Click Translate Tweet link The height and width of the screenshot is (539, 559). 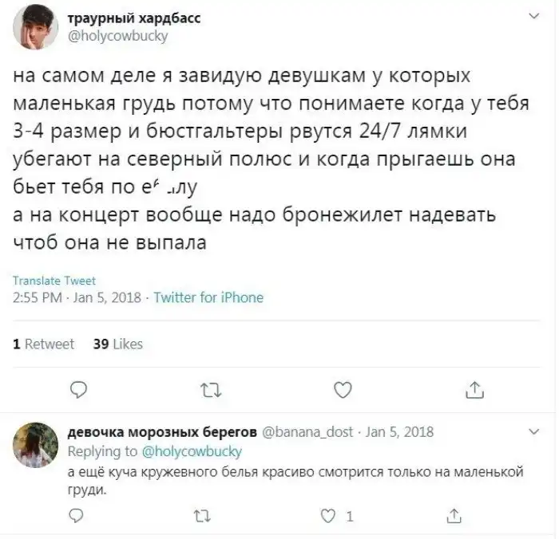click(x=54, y=281)
